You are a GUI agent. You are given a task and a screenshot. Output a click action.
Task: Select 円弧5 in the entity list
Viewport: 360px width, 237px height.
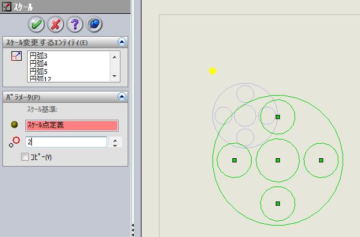pos(39,72)
